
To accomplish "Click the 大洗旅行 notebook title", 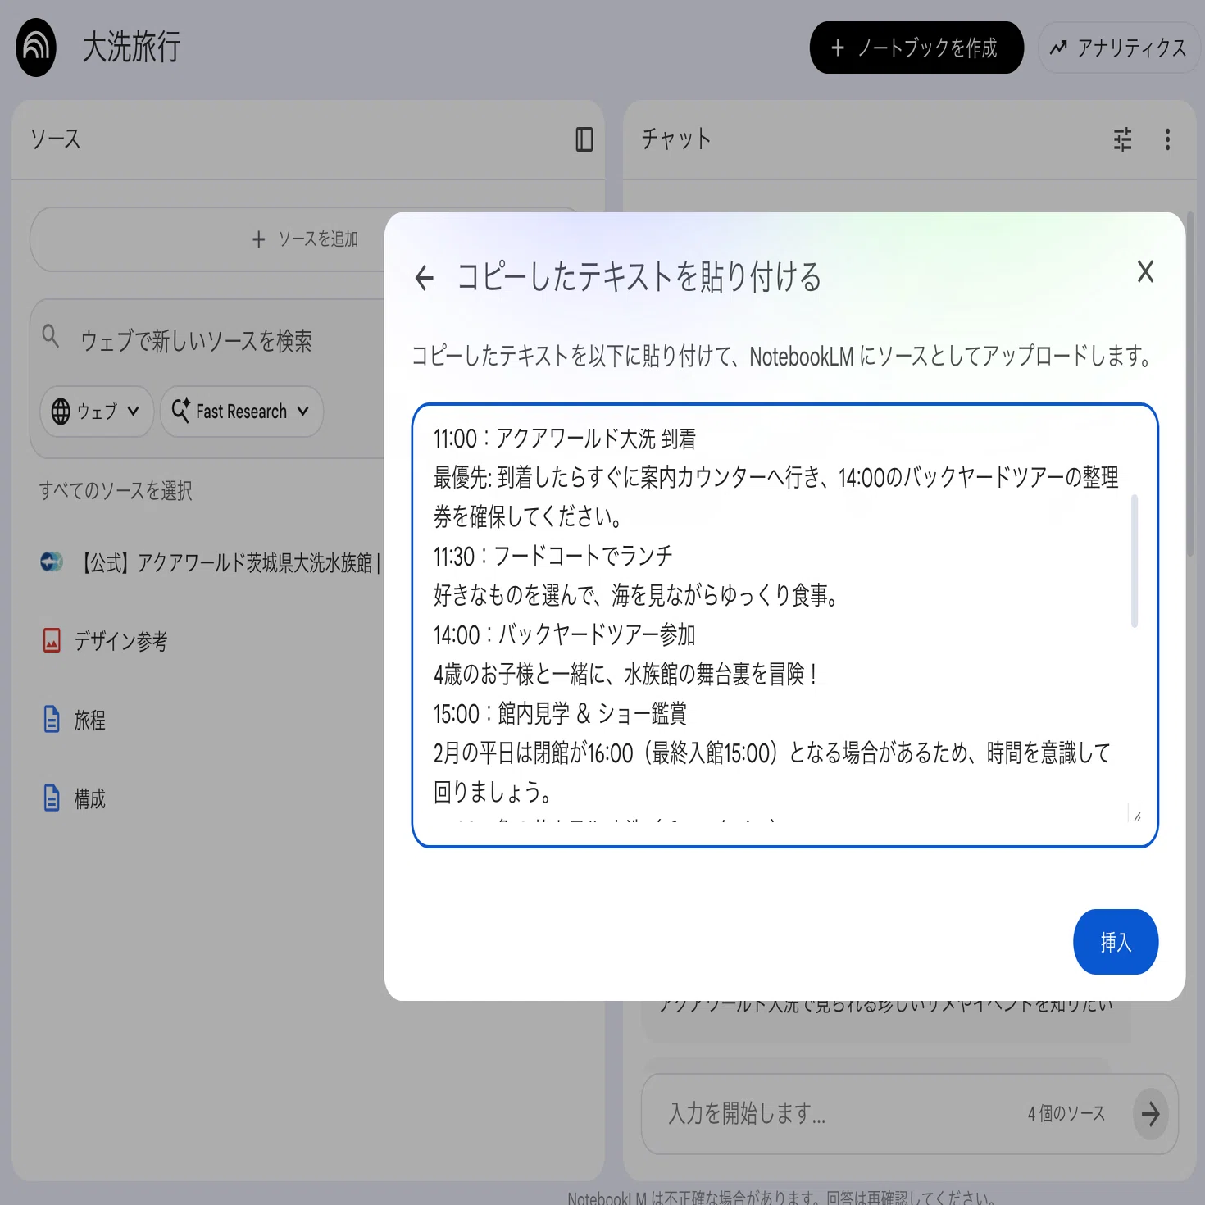I will [x=131, y=48].
